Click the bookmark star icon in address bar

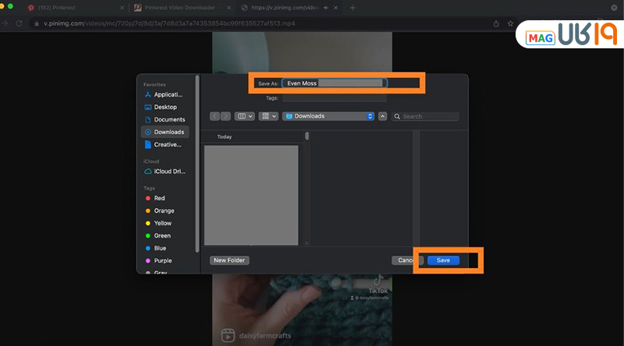[x=509, y=23]
